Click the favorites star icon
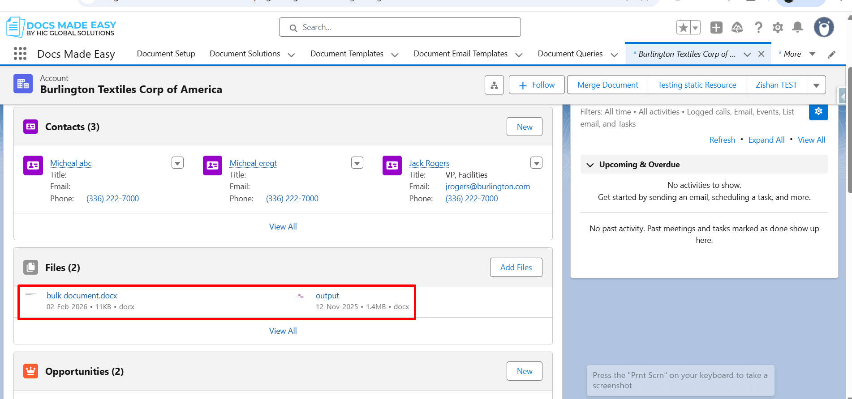This screenshot has width=852, height=399. (x=683, y=28)
